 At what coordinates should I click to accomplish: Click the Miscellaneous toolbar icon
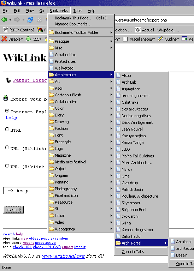click(x=125, y=39)
